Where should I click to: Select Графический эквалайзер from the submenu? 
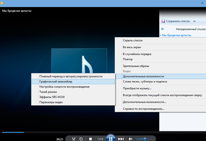pos(56,82)
